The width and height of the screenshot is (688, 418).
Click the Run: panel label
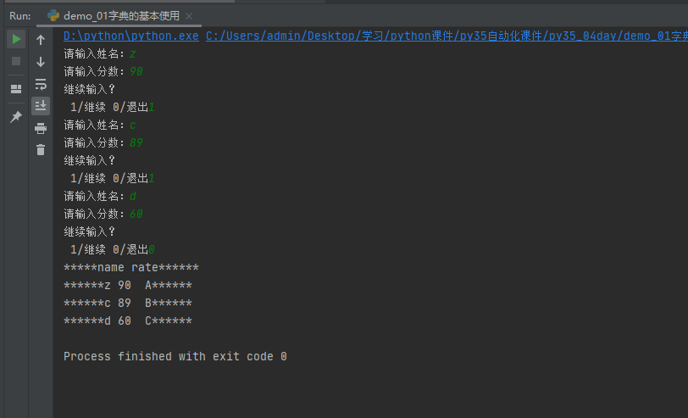click(20, 16)
